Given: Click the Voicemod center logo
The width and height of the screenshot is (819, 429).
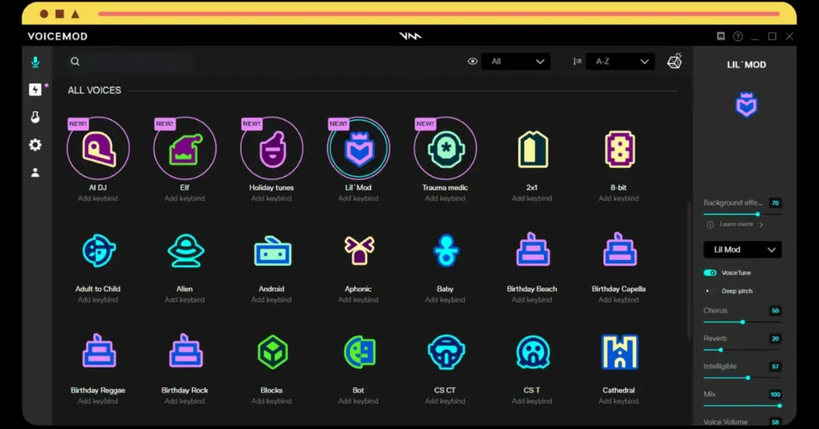Looking at the screenshot, I should 410,36.
